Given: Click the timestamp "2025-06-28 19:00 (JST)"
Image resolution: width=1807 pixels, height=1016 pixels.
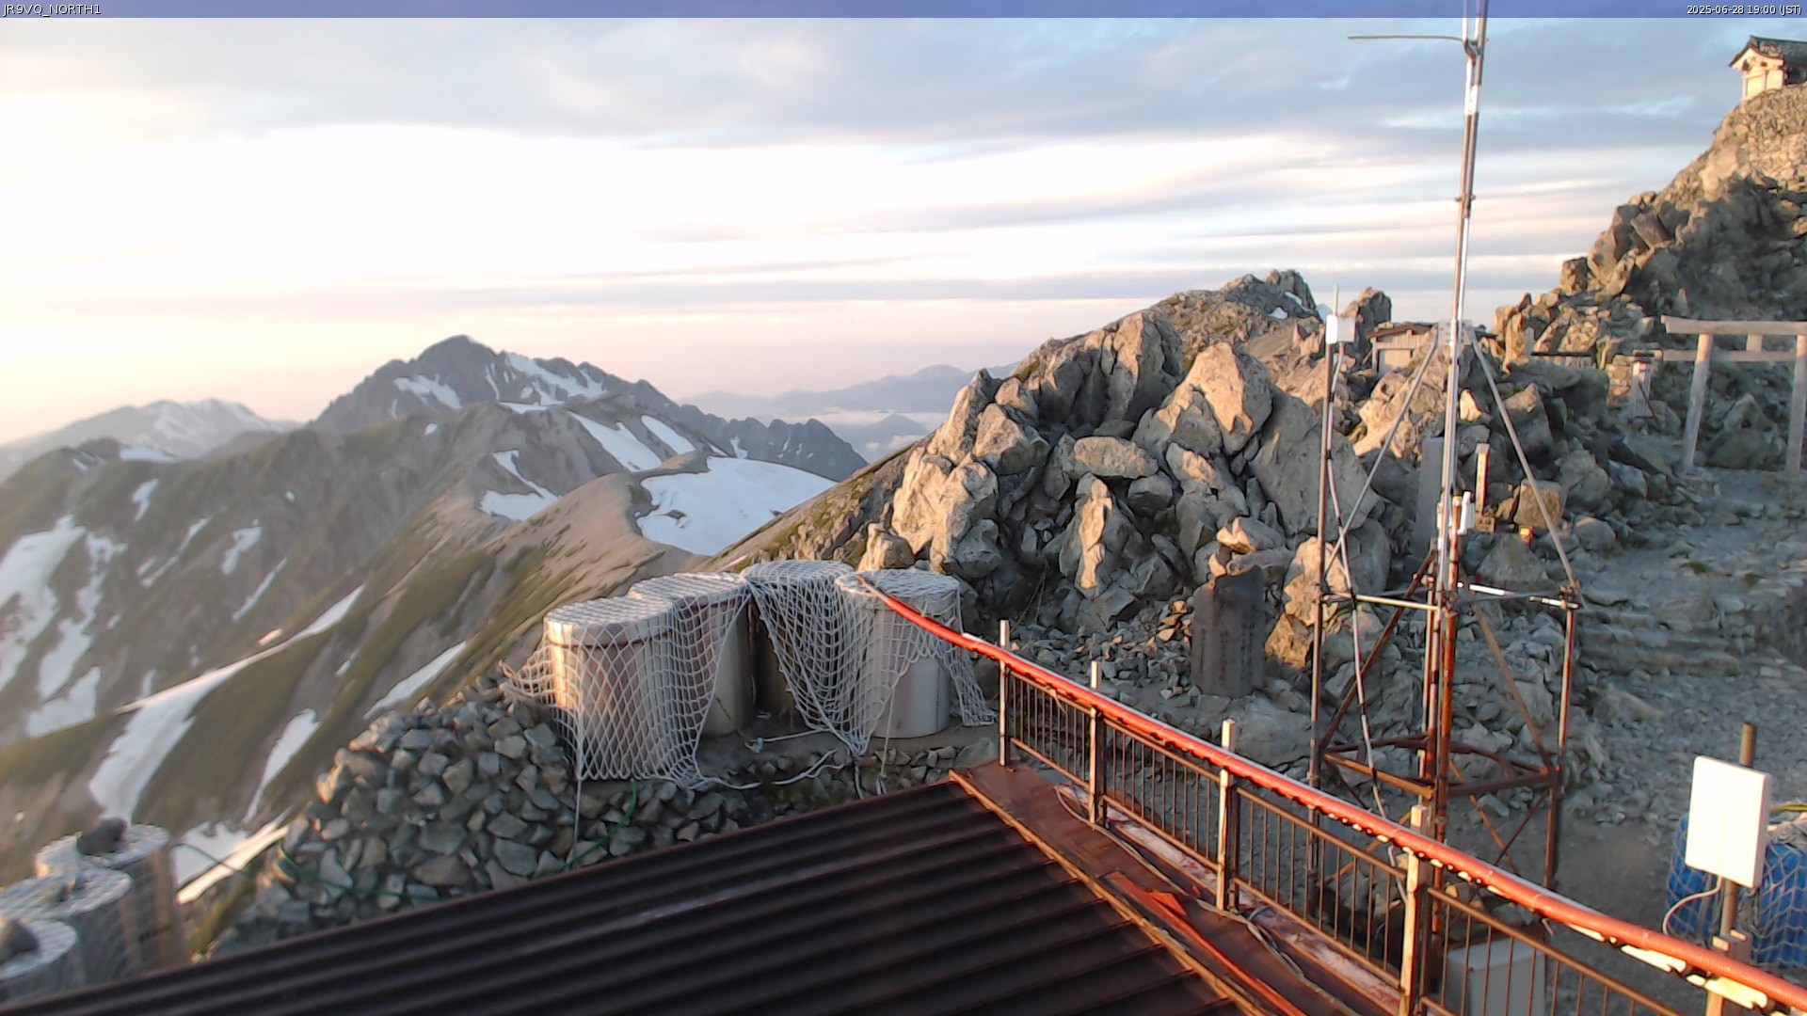Looking at the screenshot, I should (1745, 9).
